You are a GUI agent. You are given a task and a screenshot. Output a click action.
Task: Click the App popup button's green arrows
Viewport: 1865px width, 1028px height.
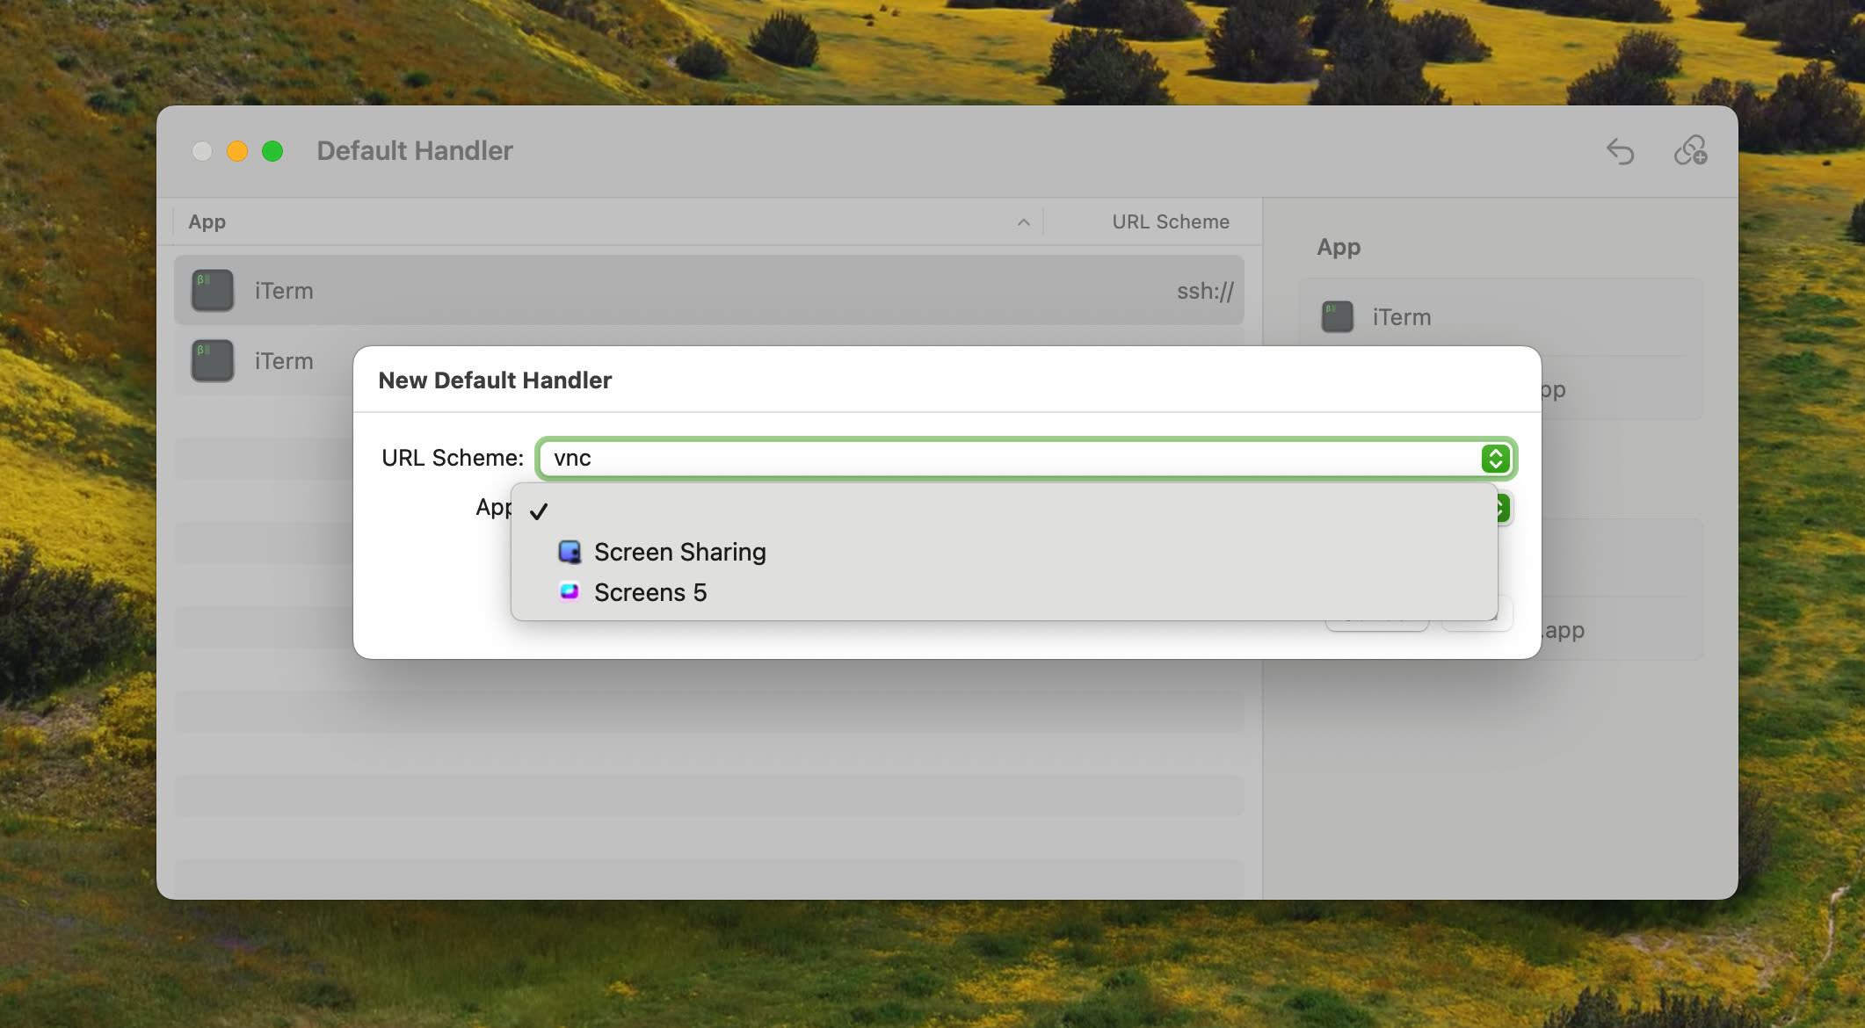coord(1503,508)
